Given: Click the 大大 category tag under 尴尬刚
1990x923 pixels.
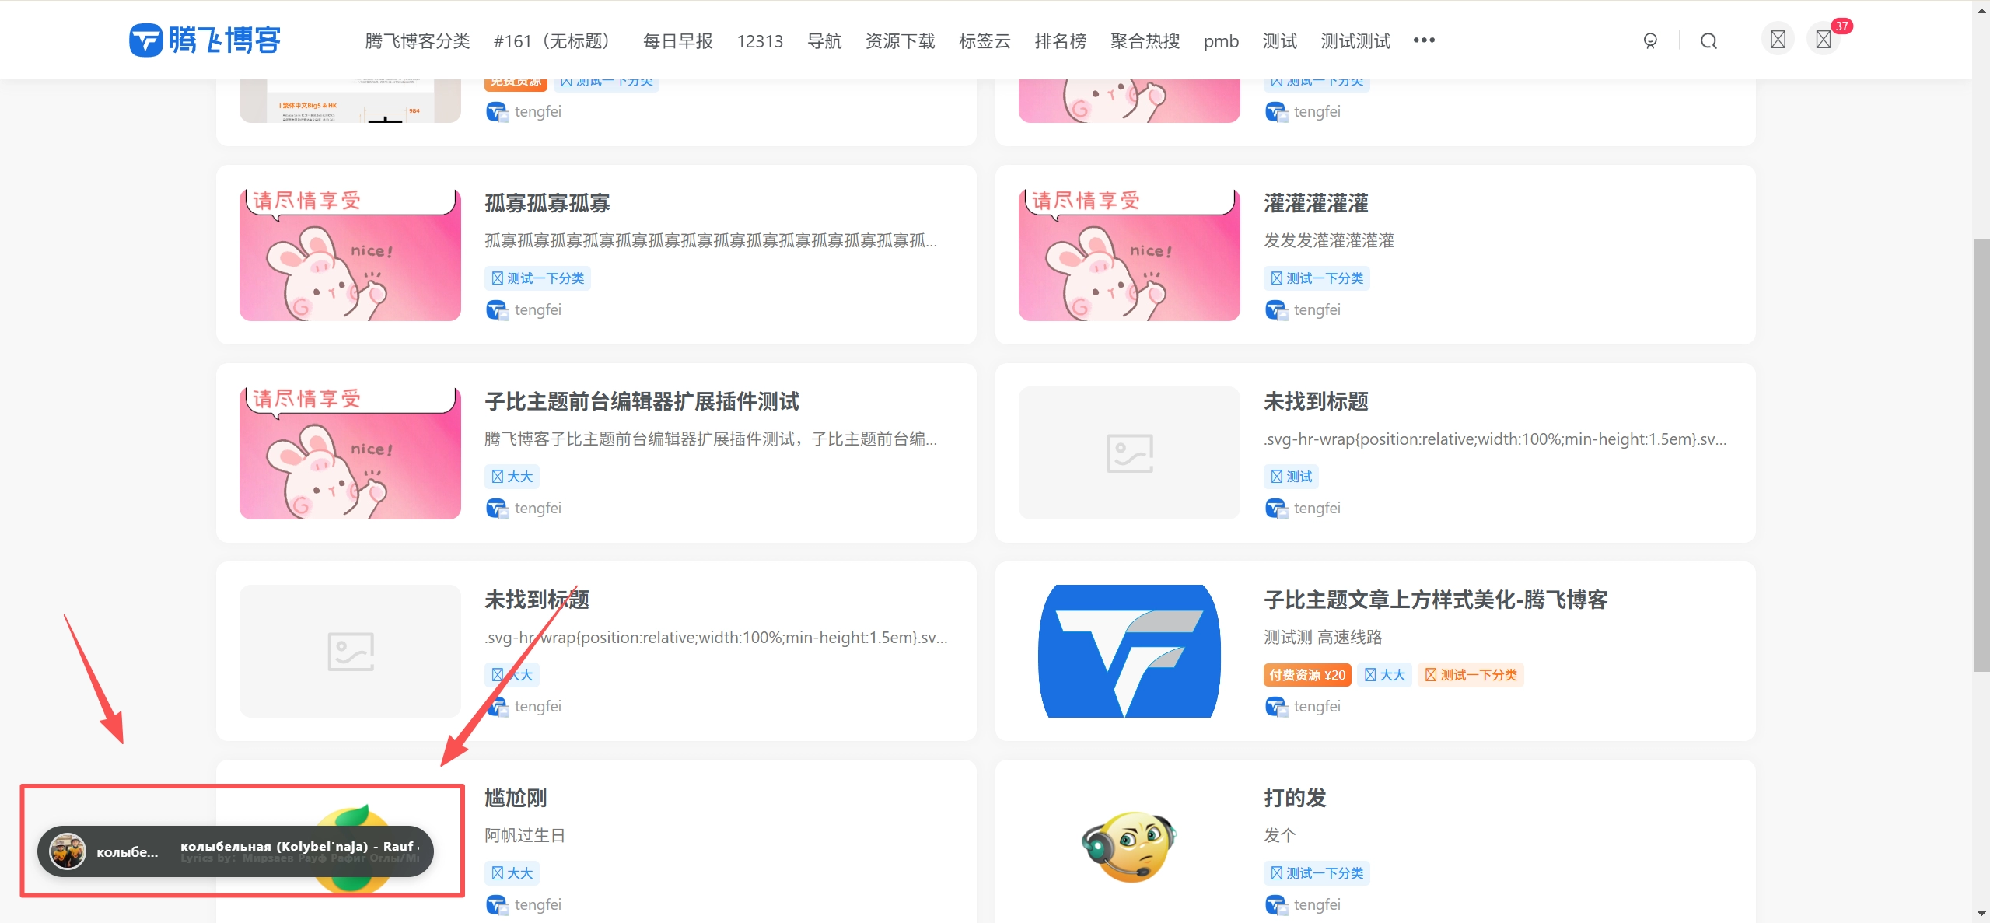Looking at the screenshot, I should tap(511, 872).
